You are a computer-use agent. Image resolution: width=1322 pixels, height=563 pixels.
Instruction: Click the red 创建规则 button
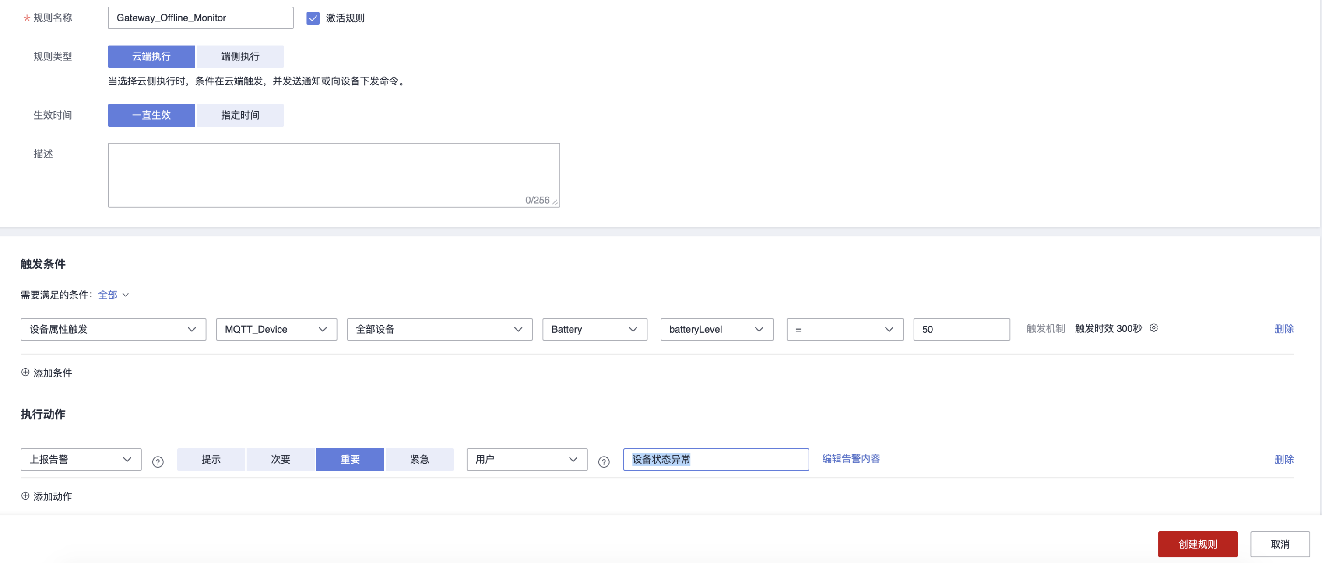coord(1197,544)
